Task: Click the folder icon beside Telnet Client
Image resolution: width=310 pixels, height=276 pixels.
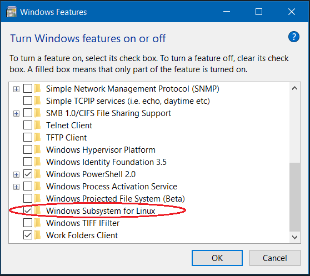Action: pos(37,126)
